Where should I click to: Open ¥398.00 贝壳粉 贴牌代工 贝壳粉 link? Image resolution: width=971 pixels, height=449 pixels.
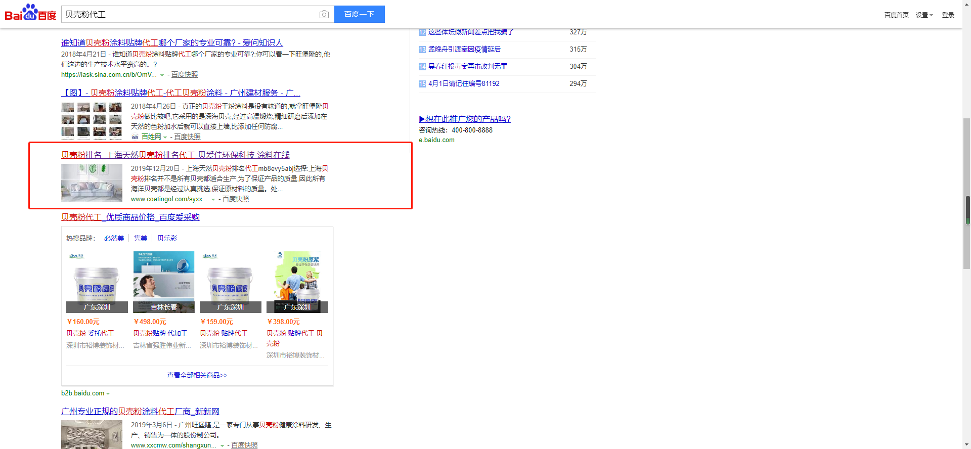coord(294,338)
